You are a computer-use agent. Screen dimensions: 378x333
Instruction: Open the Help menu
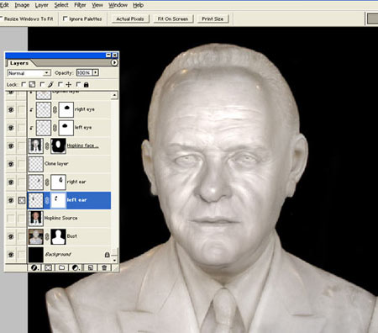pyautogui.click(x=139, y=5)
